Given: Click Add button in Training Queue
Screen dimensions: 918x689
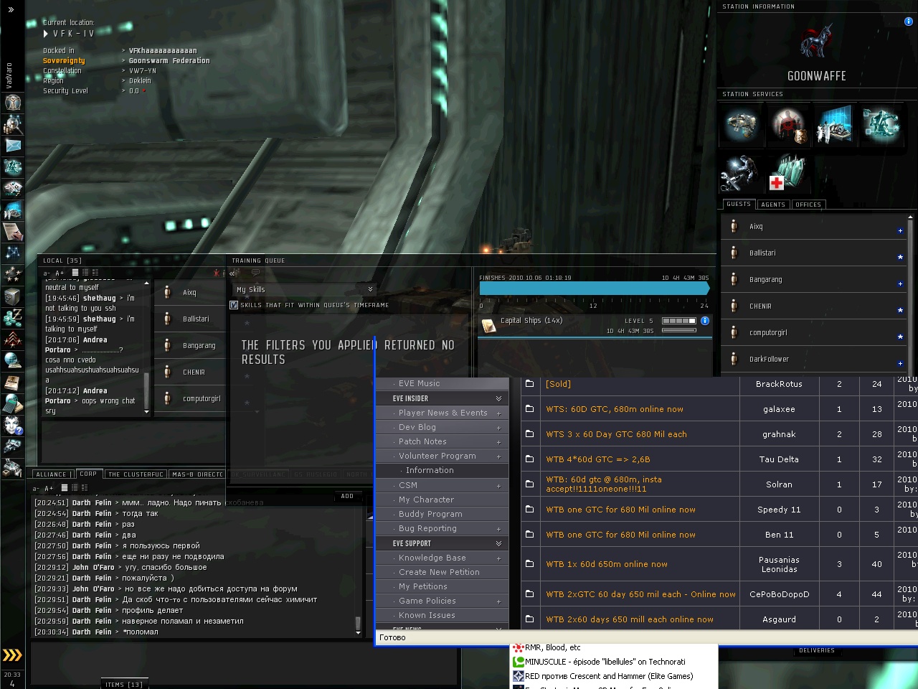Looking at the screenshot, I should tap(347, 496).
